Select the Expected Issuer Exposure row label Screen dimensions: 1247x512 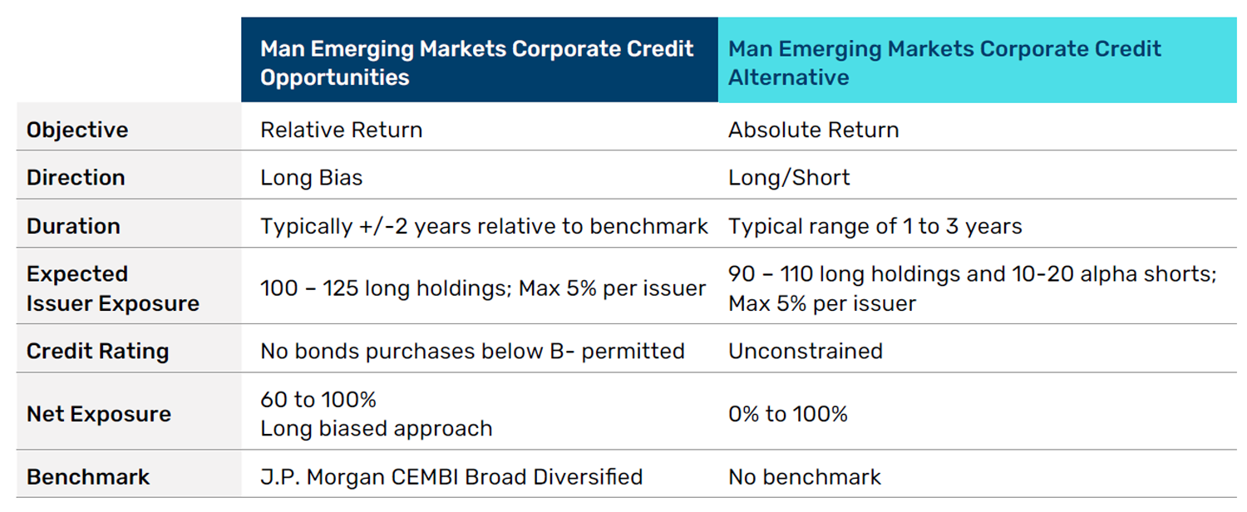click(x=112, y=288)
